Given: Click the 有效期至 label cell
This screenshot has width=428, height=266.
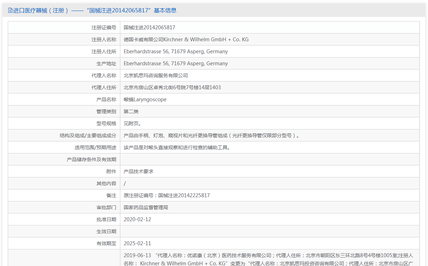Looking at the screenshot, I should tap(64, 243).
